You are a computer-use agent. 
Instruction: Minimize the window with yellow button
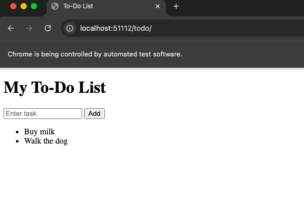24,6
